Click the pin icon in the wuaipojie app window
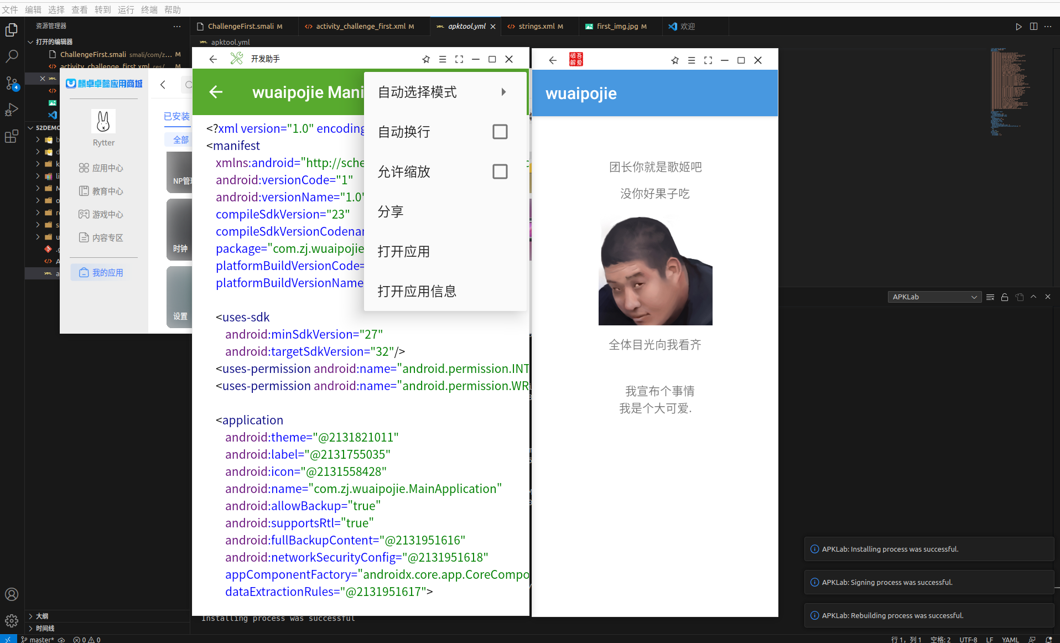 [675, 60]
